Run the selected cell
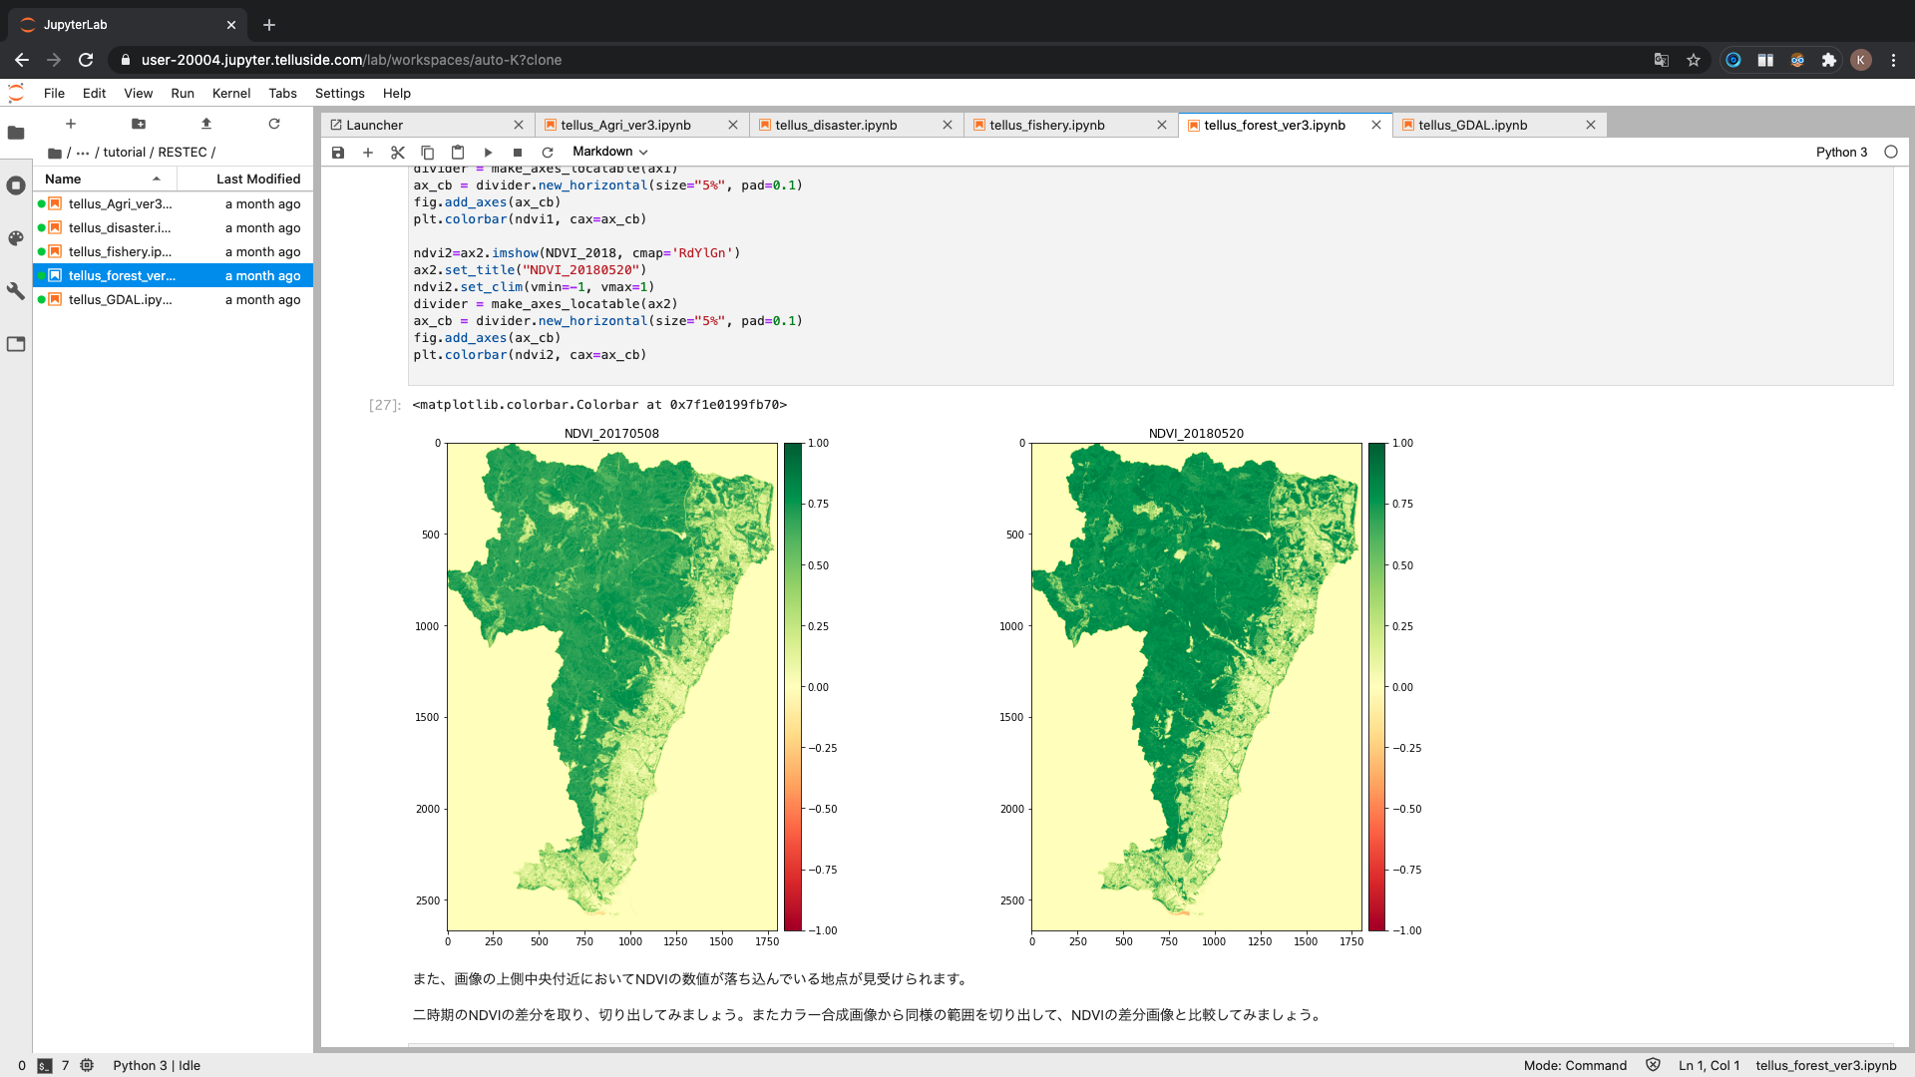The height and width of the screenshot is (1077, 1915). [488, 153]
